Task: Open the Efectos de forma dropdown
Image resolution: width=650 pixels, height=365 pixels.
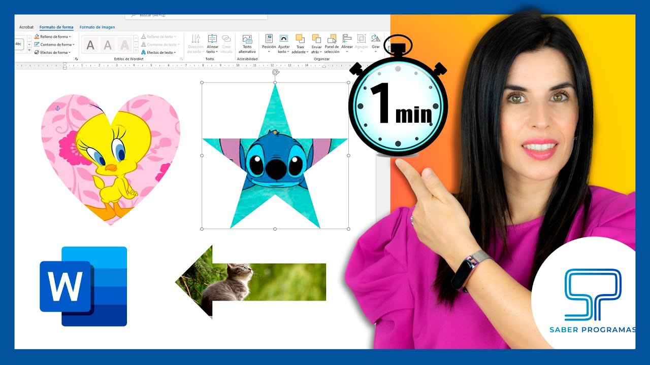Action: coord(54,52)
